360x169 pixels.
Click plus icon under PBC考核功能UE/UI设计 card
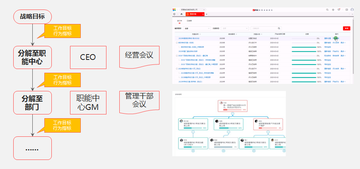coord(193,151)
